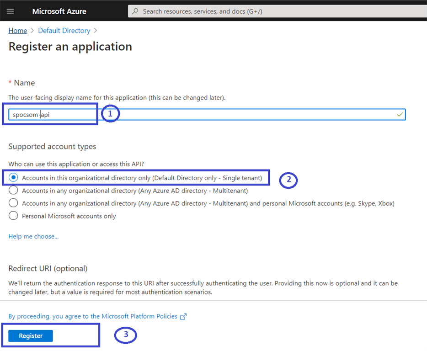Choose the Multitenant and personal Microsoft accounts option
The image size is (427, 351).
[x=14, y=203]
